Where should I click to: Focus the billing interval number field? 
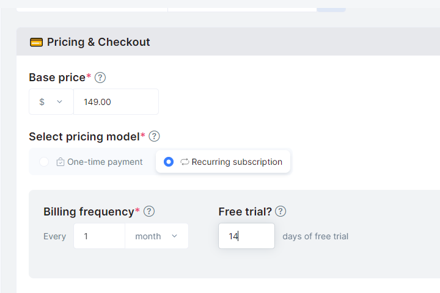pos(99,236)
